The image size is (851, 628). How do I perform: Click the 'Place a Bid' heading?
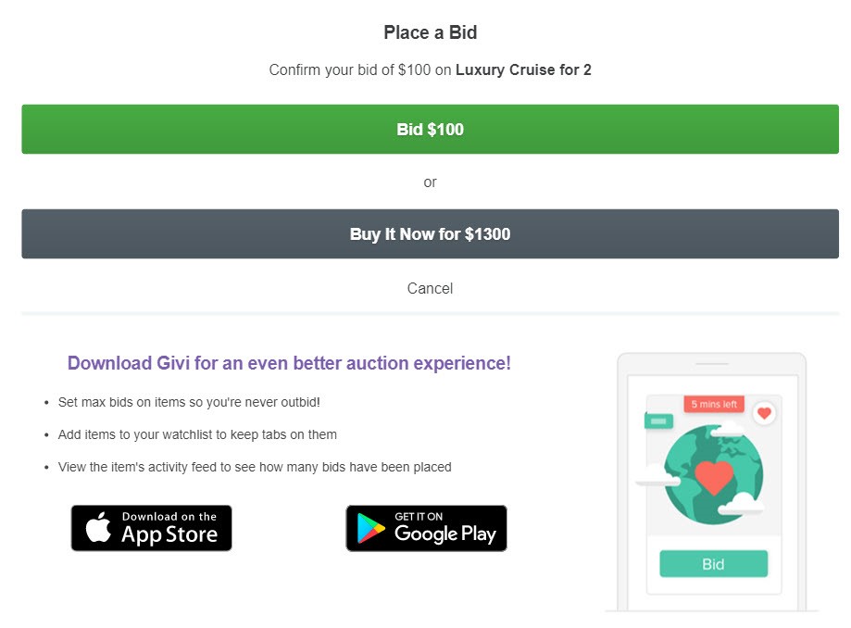tap(430, 32)
